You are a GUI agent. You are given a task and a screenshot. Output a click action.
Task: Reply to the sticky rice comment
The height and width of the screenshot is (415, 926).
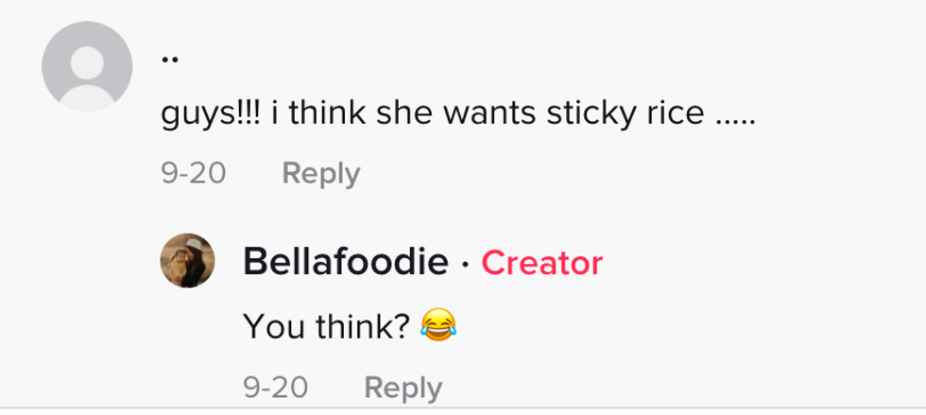321,174
